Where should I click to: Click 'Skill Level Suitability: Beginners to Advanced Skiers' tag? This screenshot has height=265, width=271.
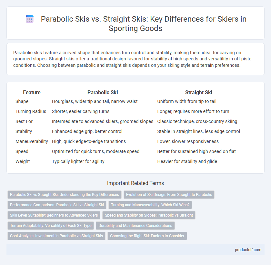coord(54,215)
